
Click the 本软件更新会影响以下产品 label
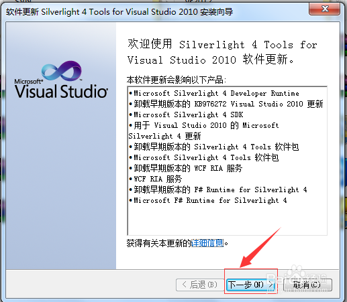pyautogui.click(x=177, y=80)
